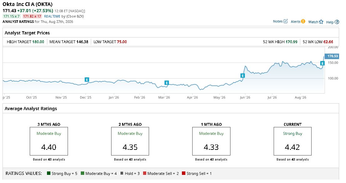346x183 pixels.
Task: Click the dark green Strong Buy swatch
Action: pyautogui.click(x=49, y=173)
